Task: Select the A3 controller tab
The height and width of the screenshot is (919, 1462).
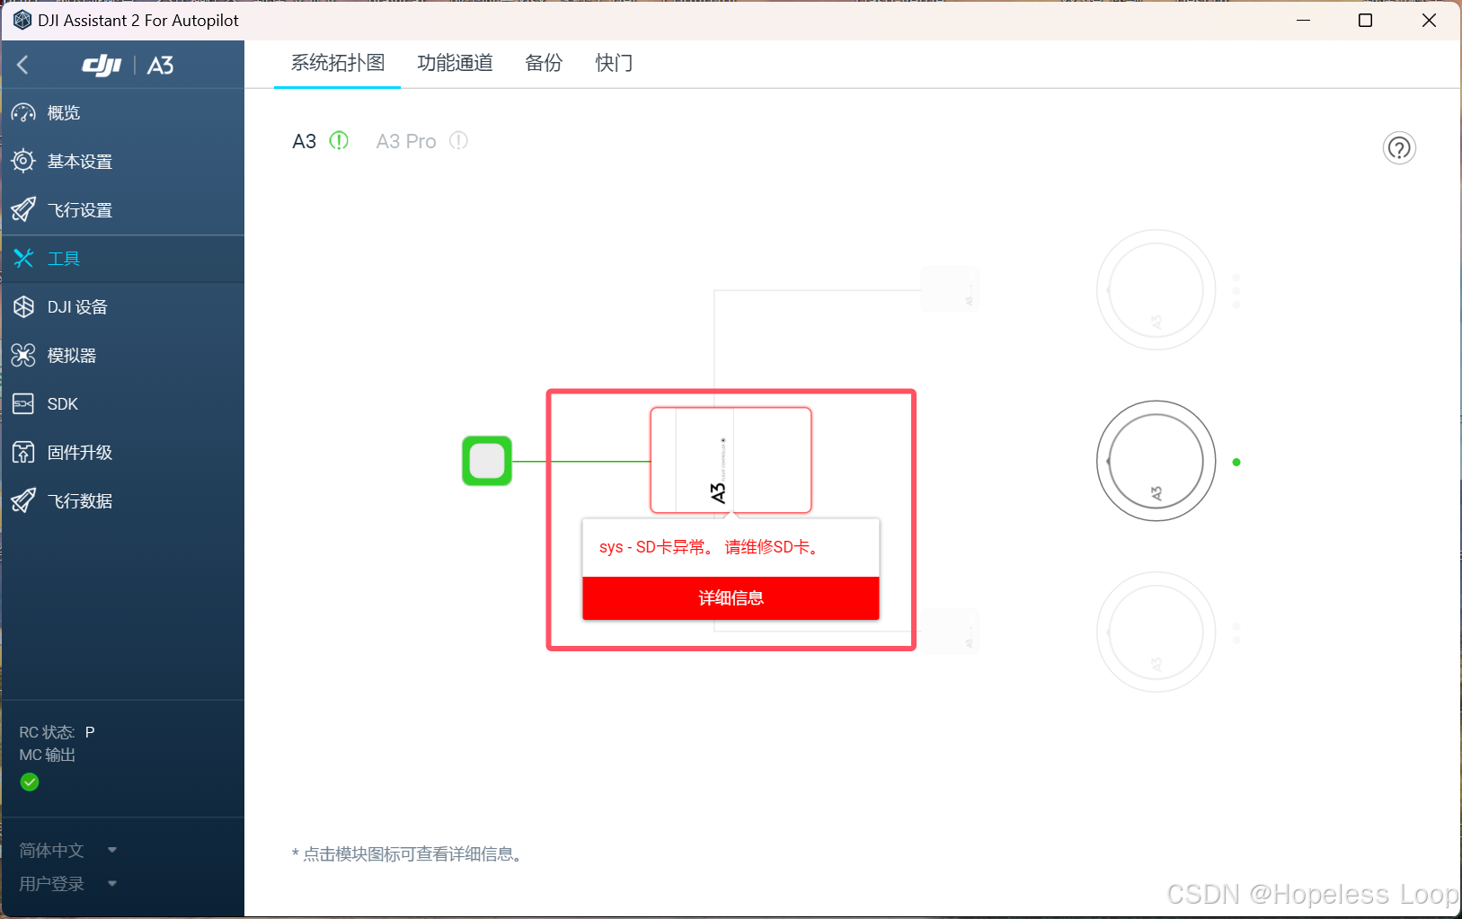Action: (305, 141)
